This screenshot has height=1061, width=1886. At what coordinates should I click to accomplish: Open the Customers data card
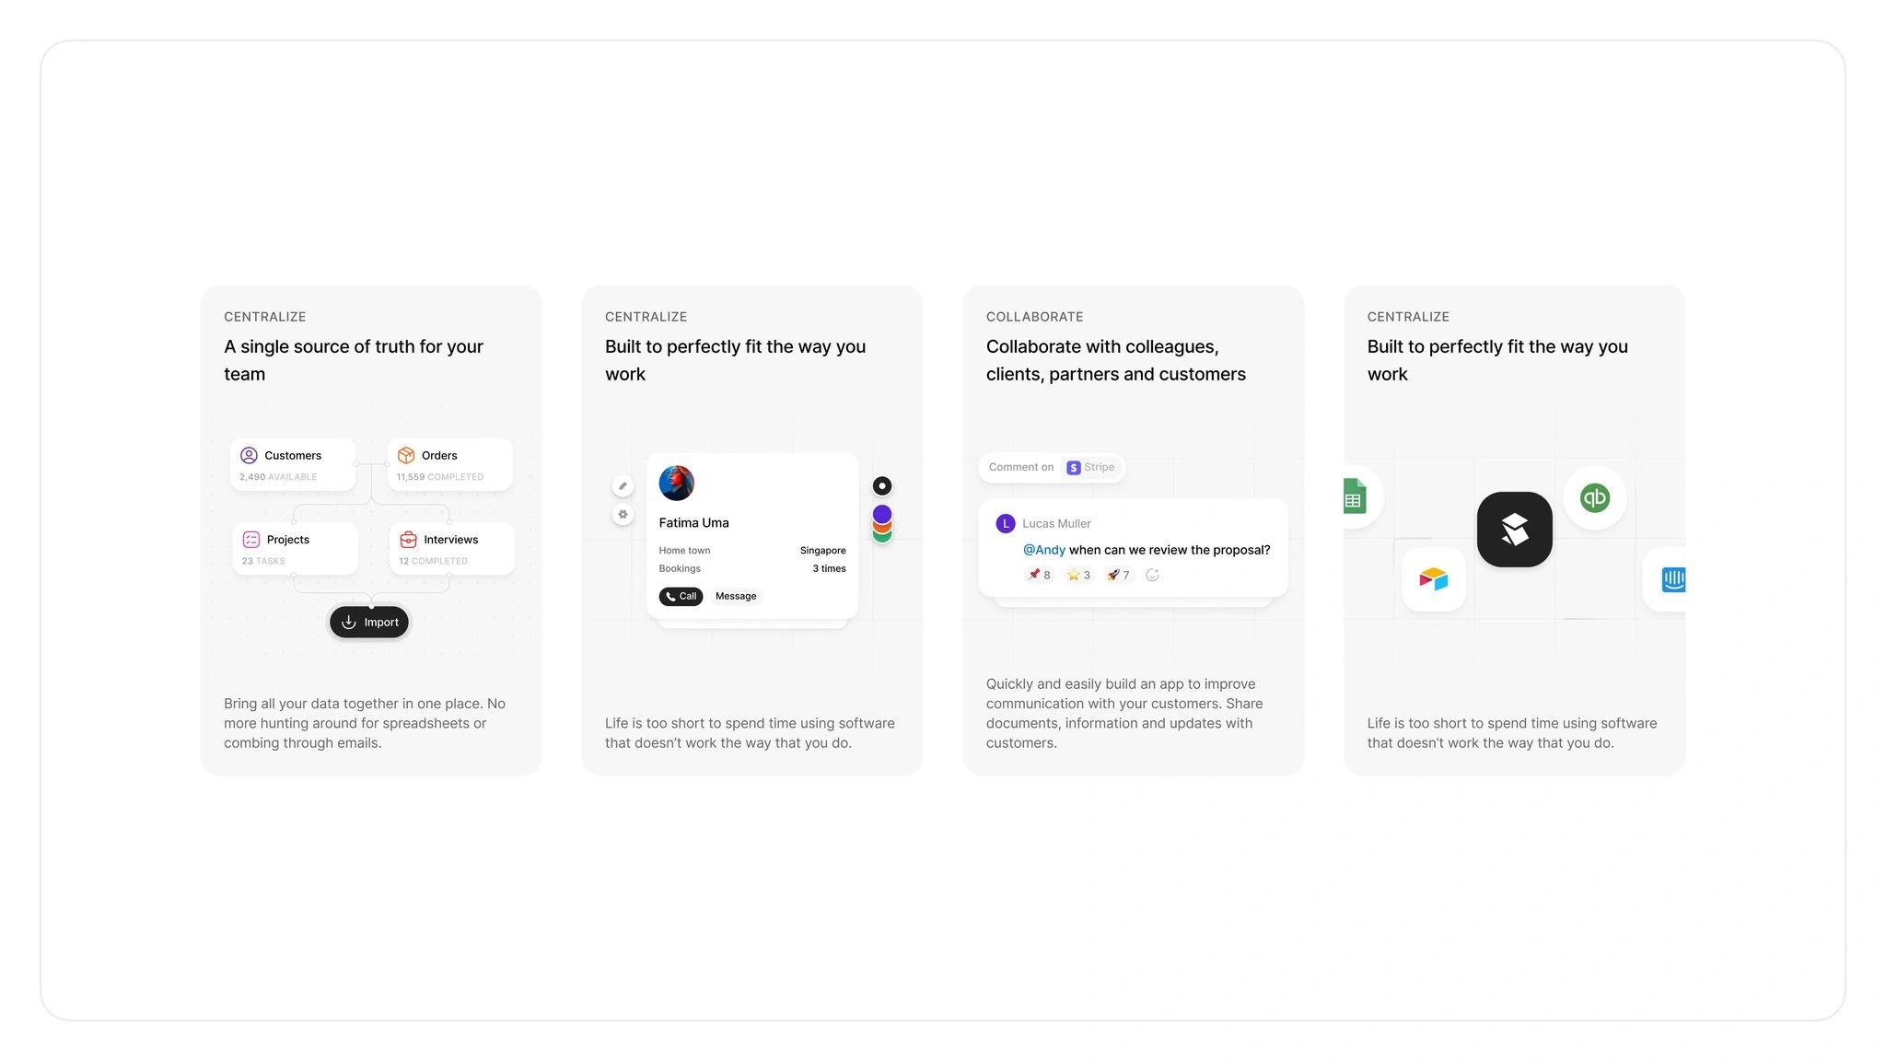(x=293, y=464)
